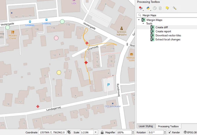The width and height of the screenshot is (197, 135).
Task: Click the Coordinate input field
Action: [x=52, y=132]
